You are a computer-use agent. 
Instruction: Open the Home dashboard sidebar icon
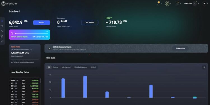(x=2, y=21)
